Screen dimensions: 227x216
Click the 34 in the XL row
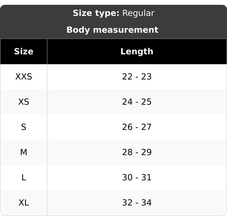(x=146, y=202)
